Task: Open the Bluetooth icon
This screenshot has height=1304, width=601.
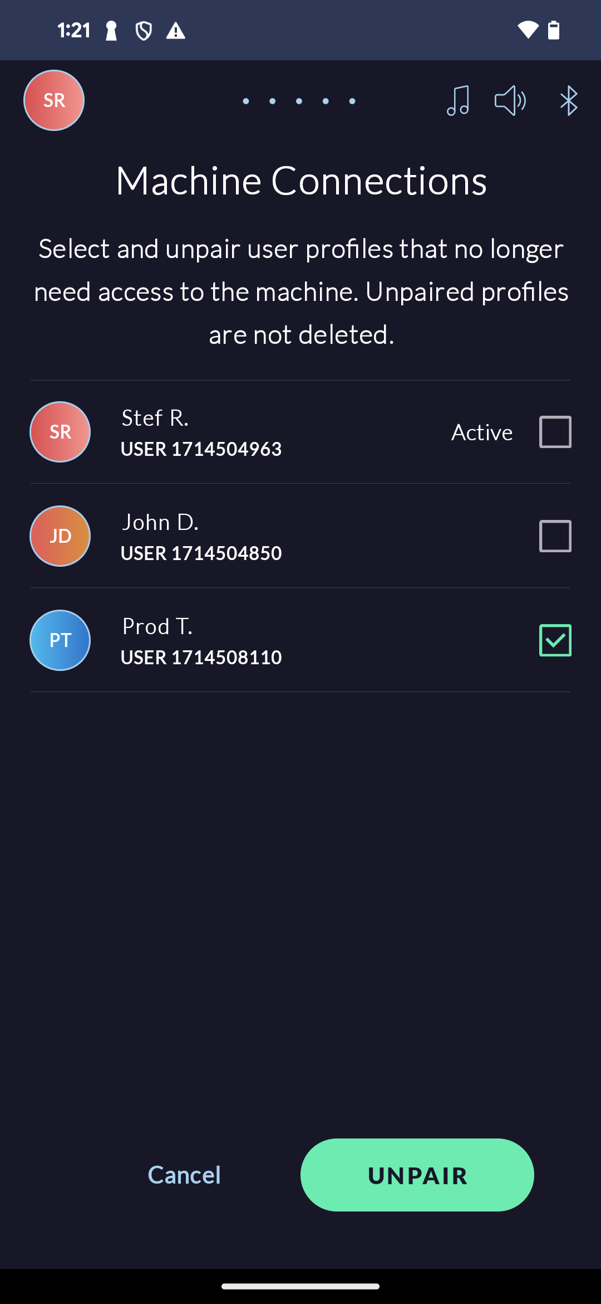Action: pyautogui.click(x=568, y=100)
